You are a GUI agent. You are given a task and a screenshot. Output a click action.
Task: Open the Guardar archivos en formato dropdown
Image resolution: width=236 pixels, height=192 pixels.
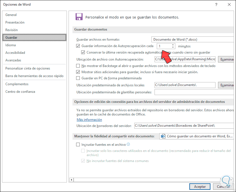[192, 40]
